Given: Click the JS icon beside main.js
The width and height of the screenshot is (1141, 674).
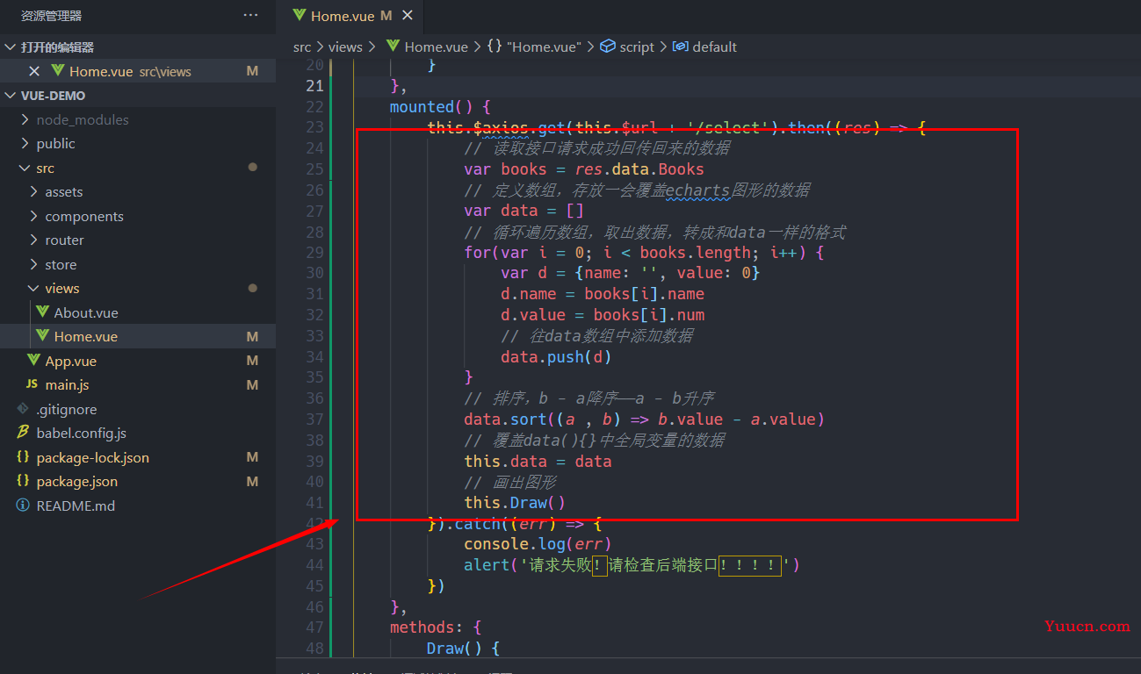Looking at the screenshot, I should tap(32, 384).
